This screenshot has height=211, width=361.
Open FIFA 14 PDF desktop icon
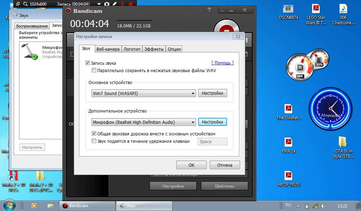tap(288, 145)
